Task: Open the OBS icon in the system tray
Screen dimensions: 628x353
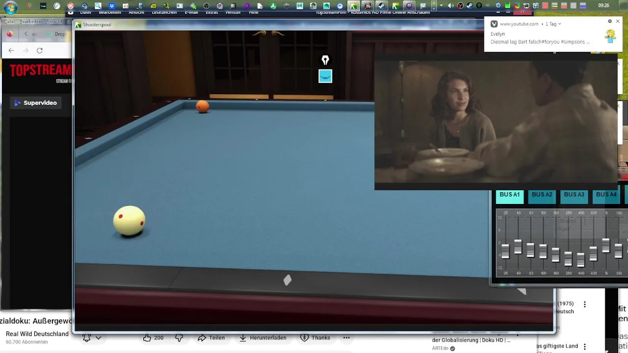Action: tap(460, 6)
